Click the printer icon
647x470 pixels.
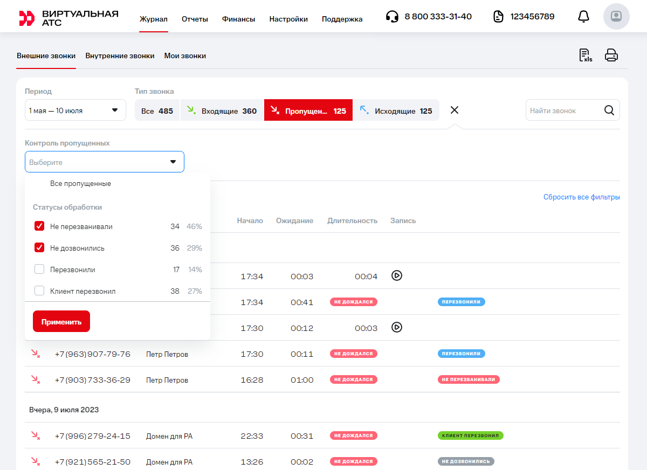point(611,56)
